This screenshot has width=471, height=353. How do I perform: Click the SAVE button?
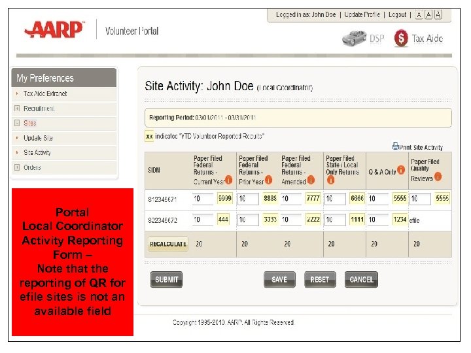pyautogui.click(x=279, y=280)
